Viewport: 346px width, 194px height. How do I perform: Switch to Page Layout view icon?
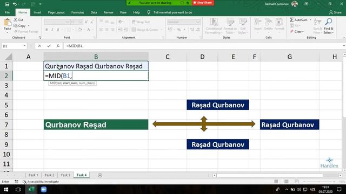pos(287,182)
